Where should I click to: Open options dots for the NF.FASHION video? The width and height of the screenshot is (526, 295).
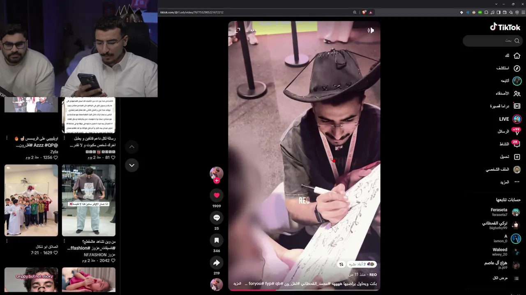pos(65,241)
